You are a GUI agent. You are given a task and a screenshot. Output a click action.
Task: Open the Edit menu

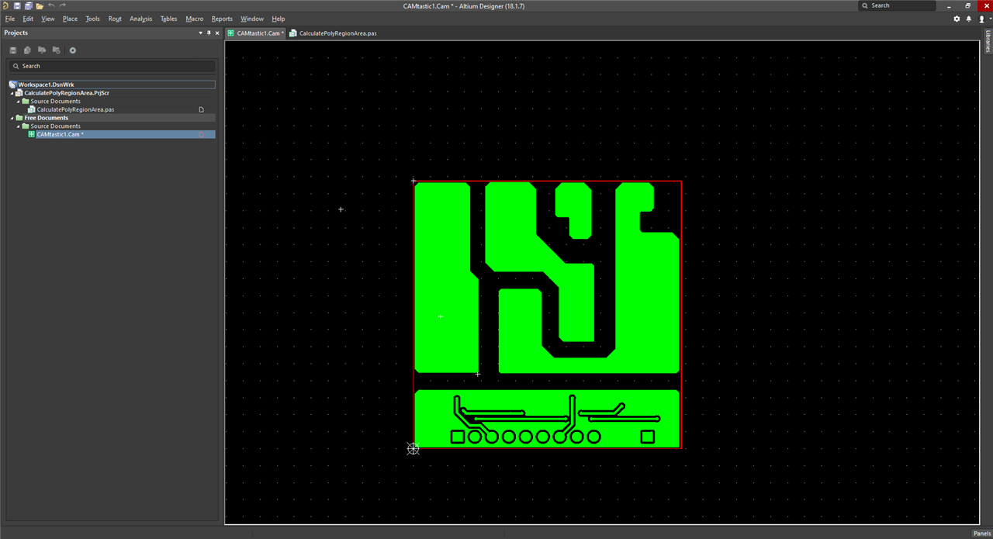pos(28,19)
